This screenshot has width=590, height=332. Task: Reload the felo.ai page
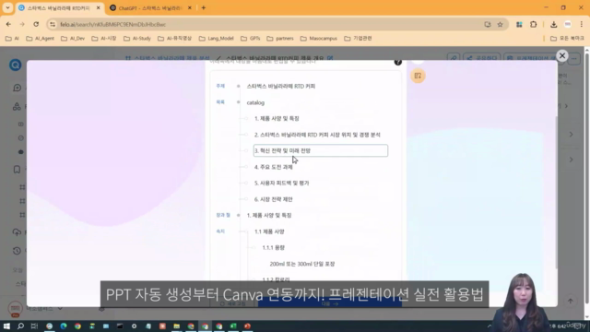[x=36, y=25]
